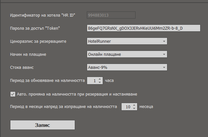Expand the "Начин на плащане" dropdown
The image size is (208, 137).
click(127, 54)
